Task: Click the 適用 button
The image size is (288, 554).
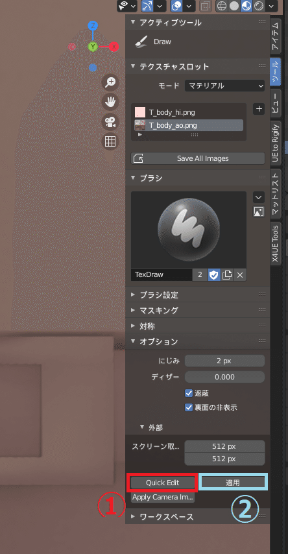Action: click(x=233, y=483)
